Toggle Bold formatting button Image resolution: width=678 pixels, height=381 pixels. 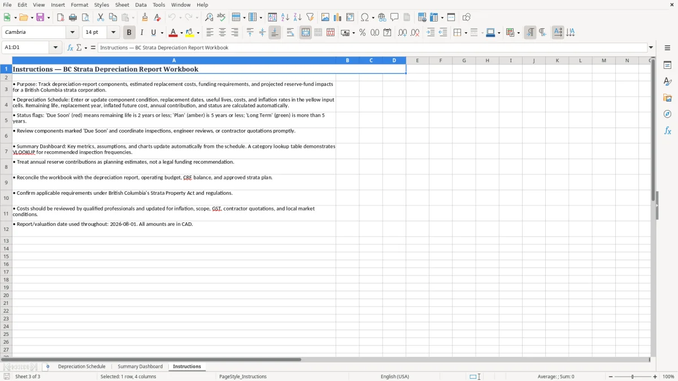coord(129,33)
